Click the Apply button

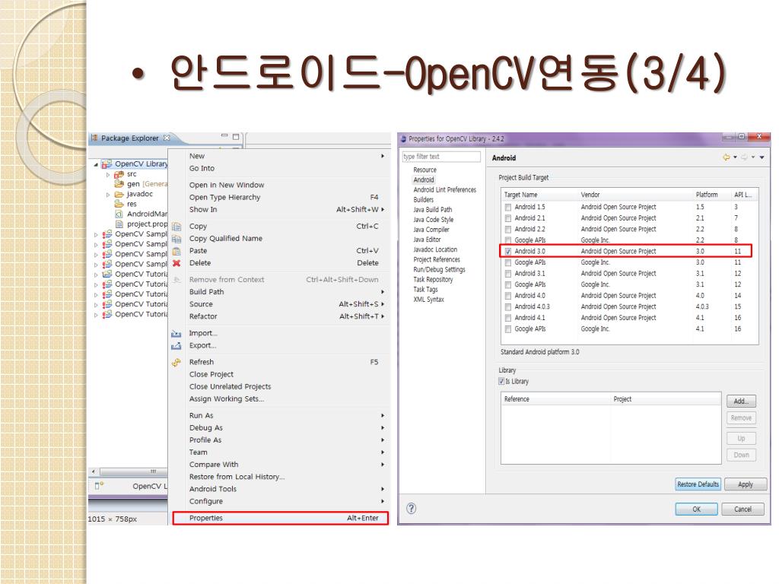tap(746, 484)
